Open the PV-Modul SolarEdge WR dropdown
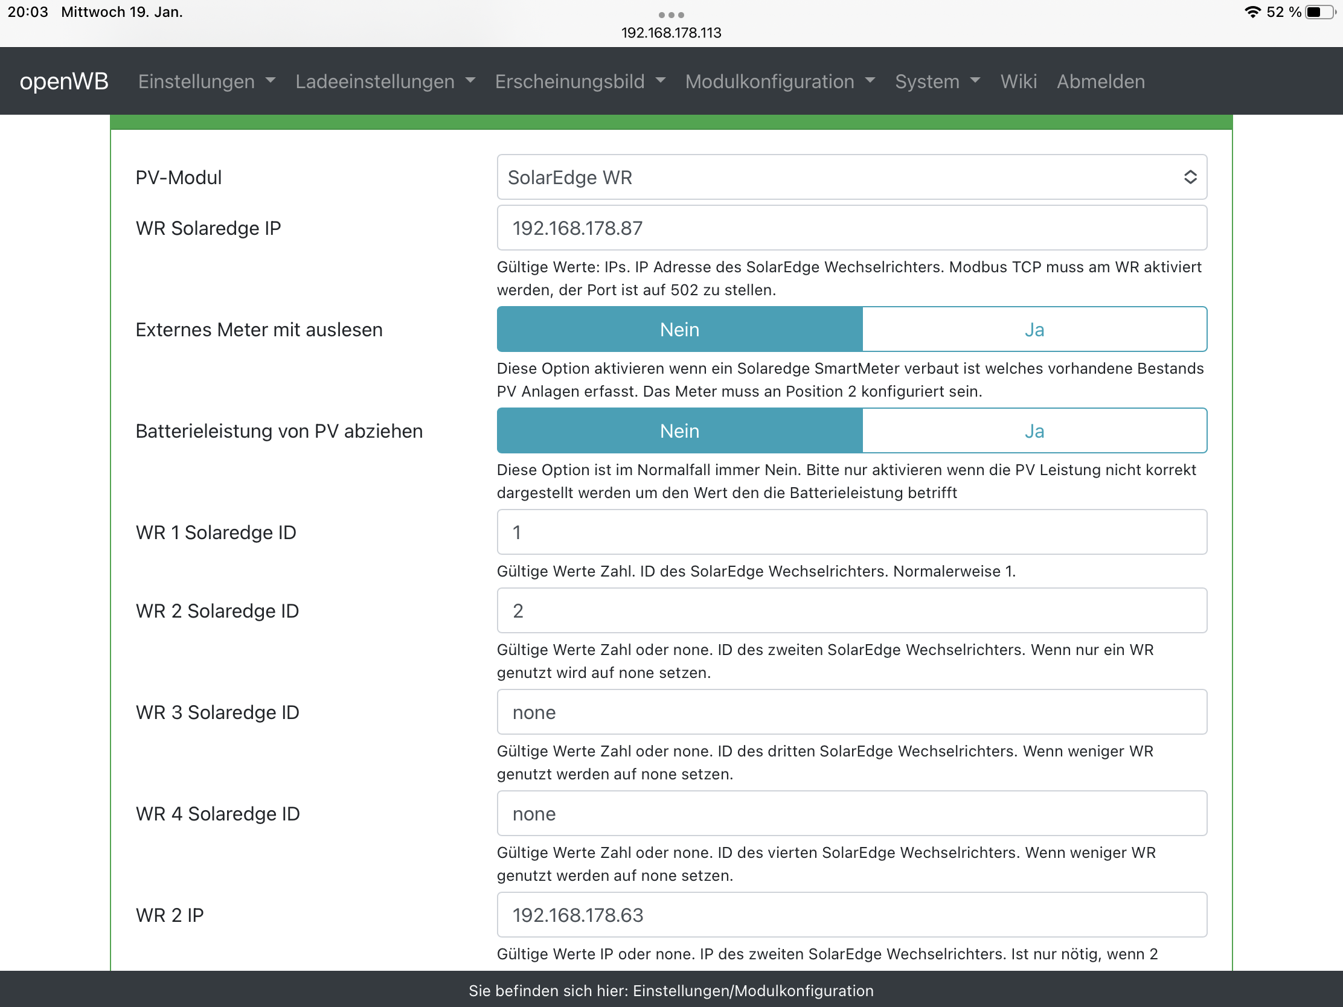 point(851,177)
